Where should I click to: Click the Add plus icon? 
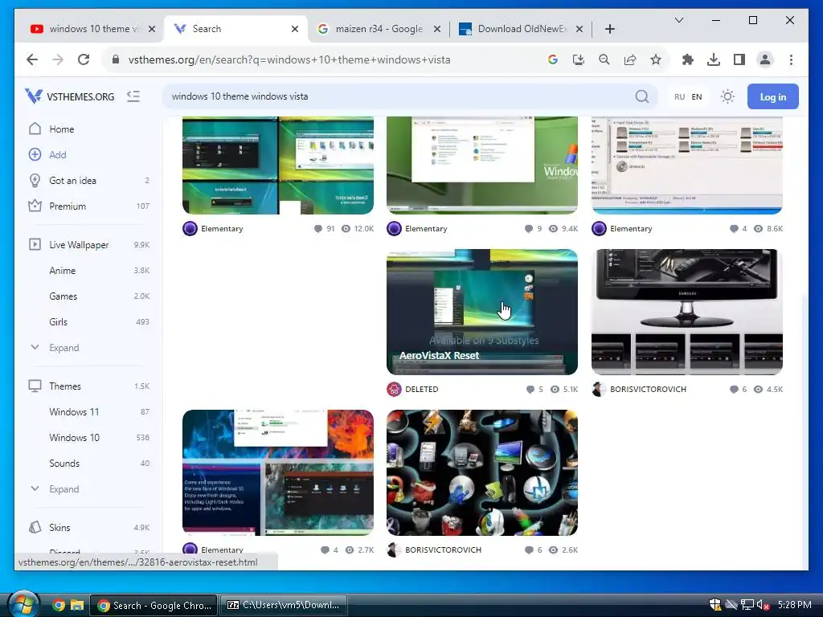35,155
